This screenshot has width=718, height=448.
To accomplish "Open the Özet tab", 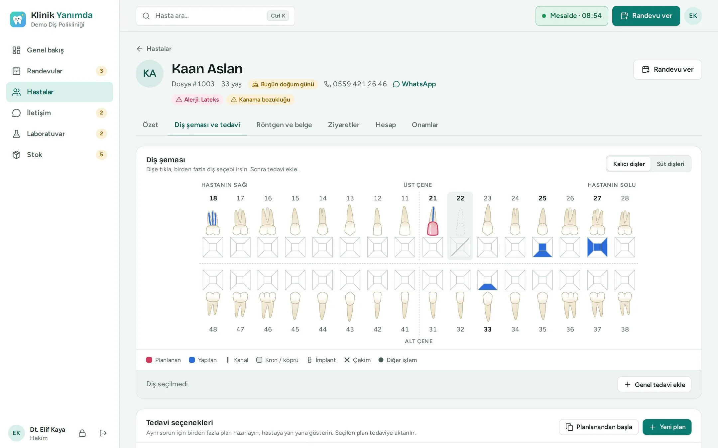I will point(150,125).
